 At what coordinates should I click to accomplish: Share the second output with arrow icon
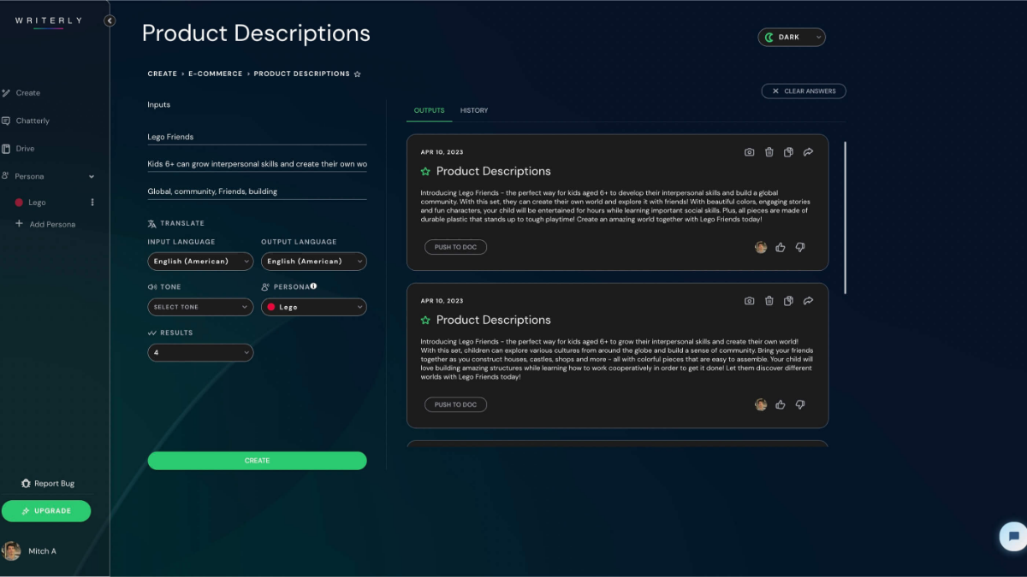tap(808, 301)
